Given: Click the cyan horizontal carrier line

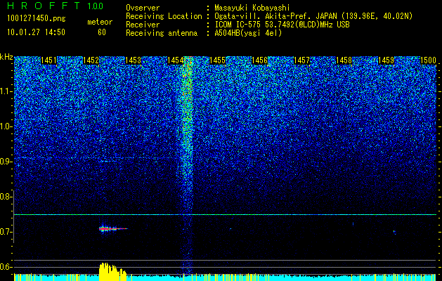Looking at the screenshot, I should point(225,215).
